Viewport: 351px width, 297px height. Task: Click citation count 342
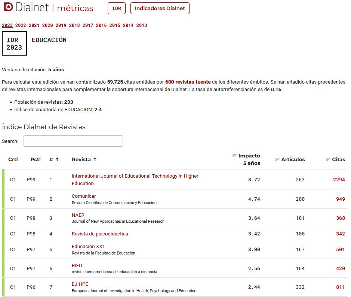tap(341, 234)
